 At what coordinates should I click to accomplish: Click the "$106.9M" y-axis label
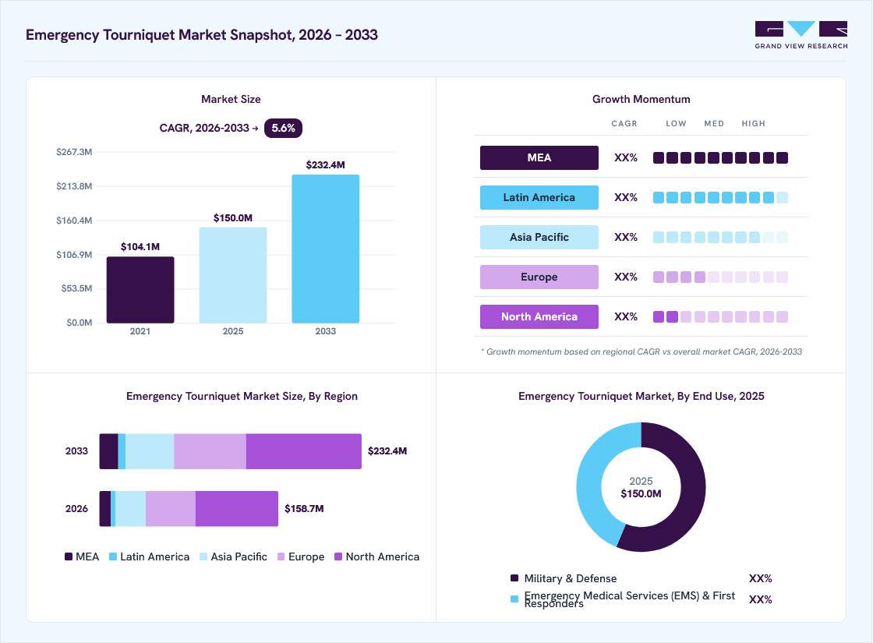pos(74,255)
